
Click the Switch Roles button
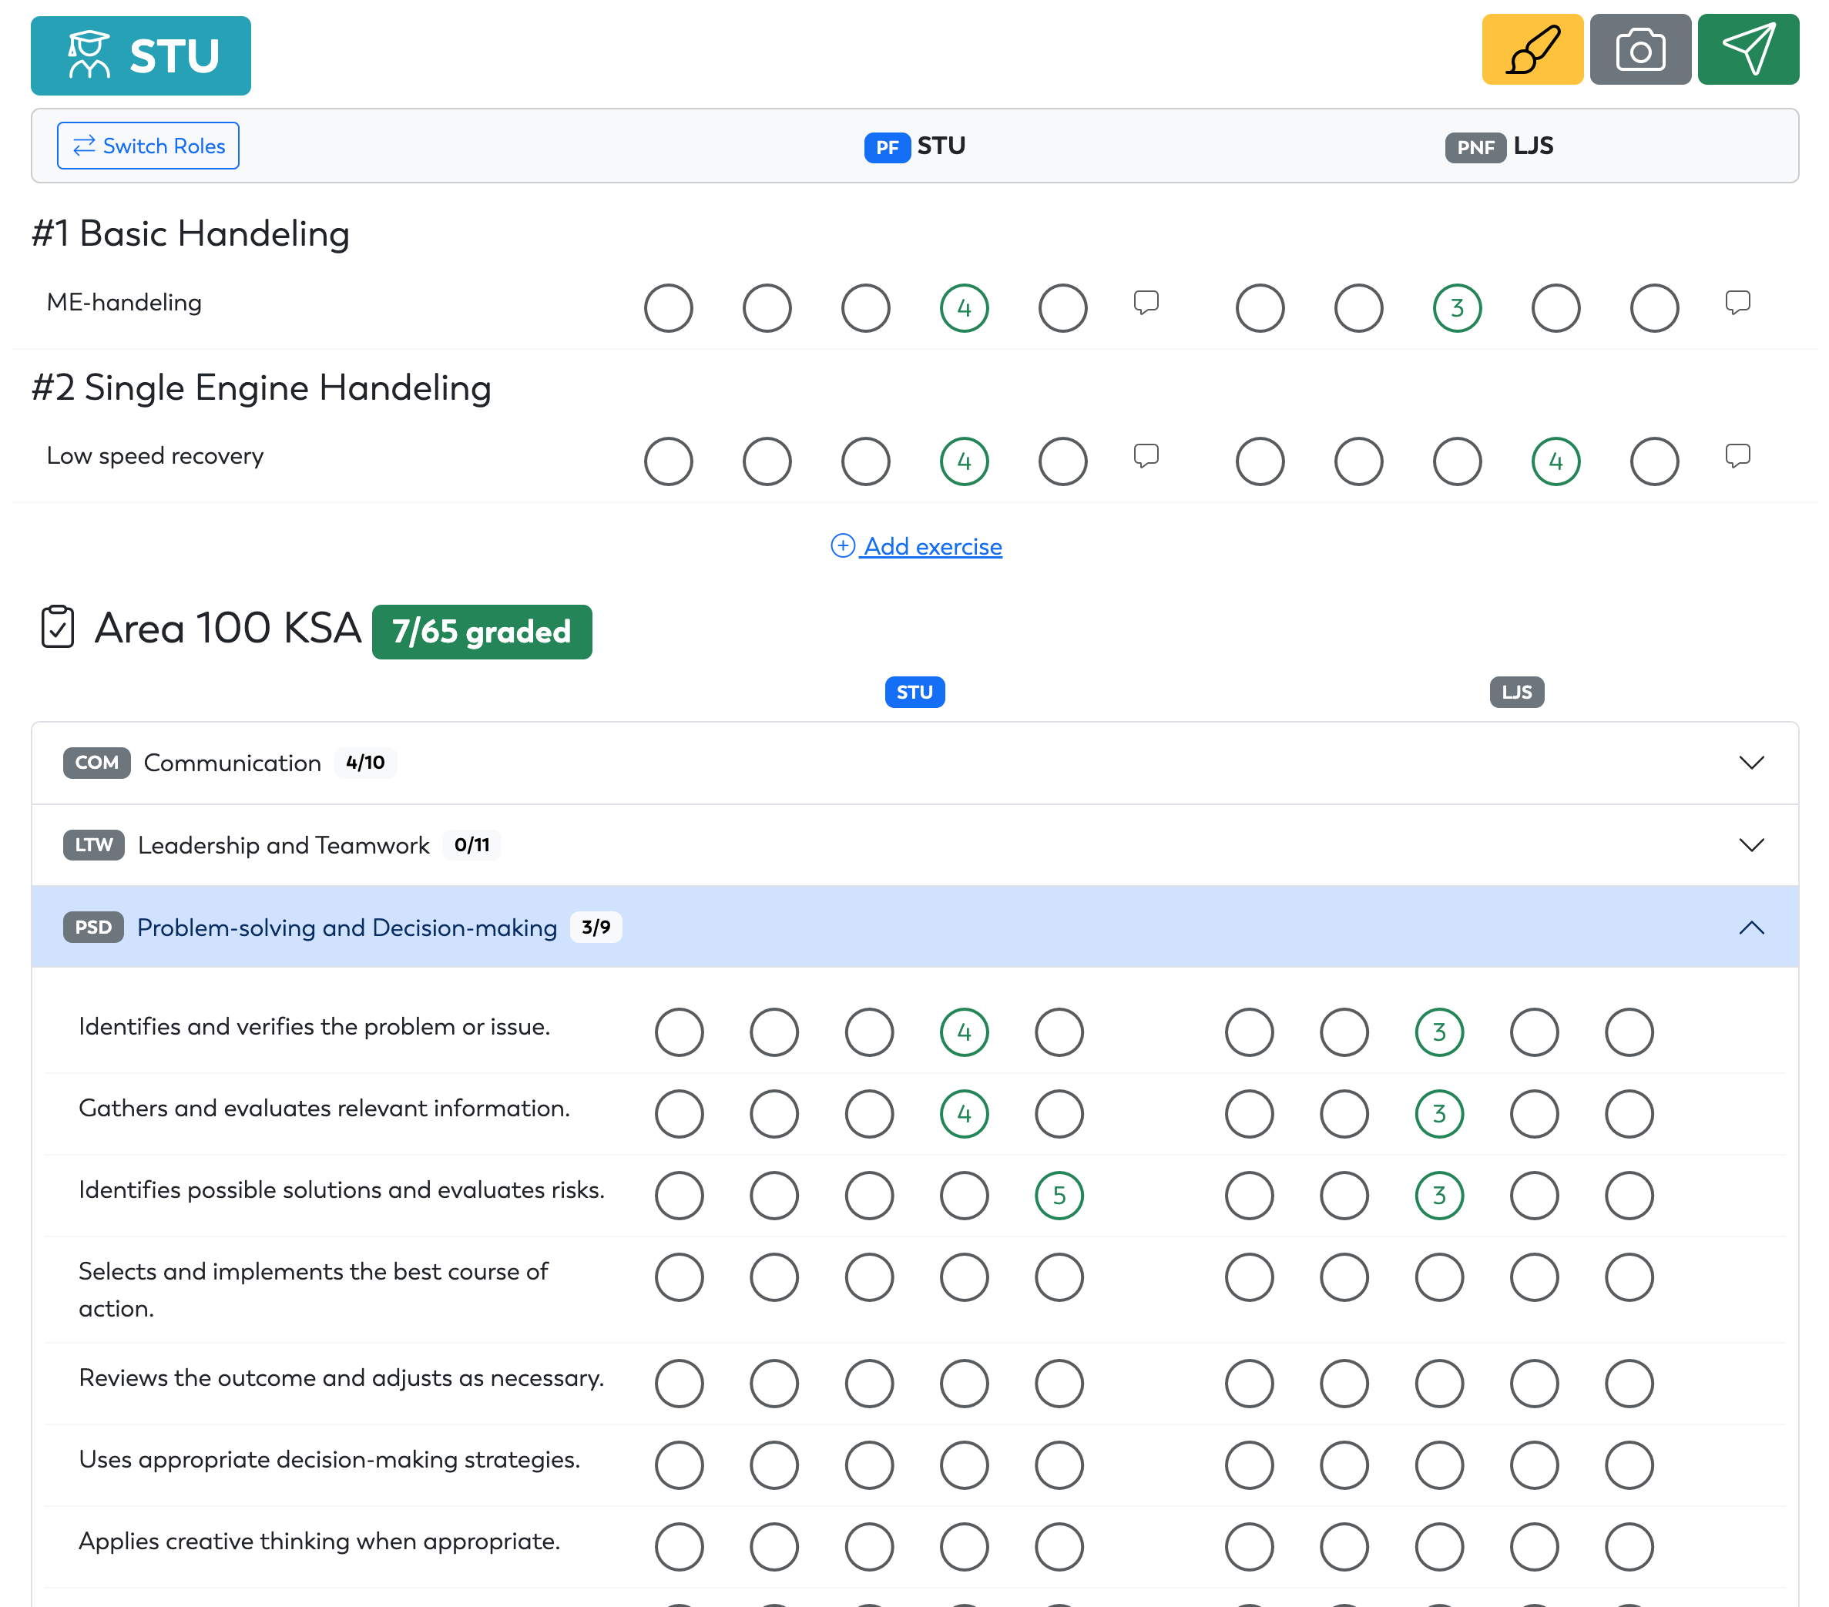(149, 146)
